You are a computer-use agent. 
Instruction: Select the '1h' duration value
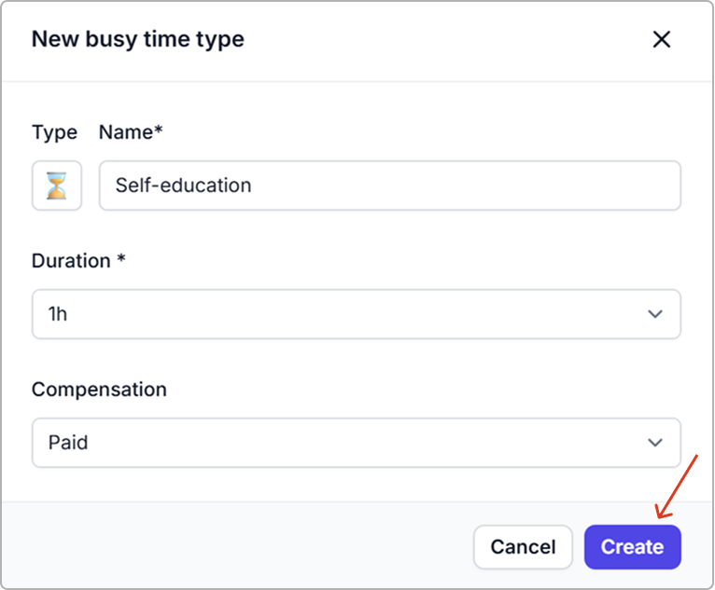click(58, 314)
